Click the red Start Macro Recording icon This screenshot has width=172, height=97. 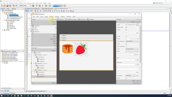(66, 11)
